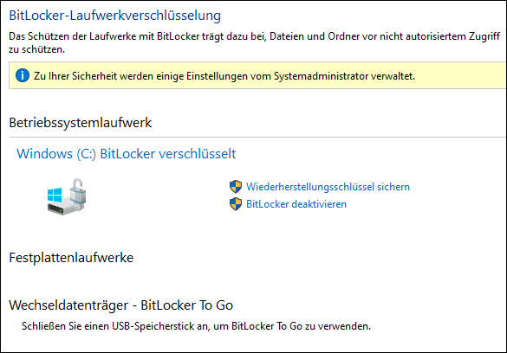507x353 pixels.
Task: Collapse Windows (C:) BitLocker verschlüsselt entry
Action: [x=127, y=154]
